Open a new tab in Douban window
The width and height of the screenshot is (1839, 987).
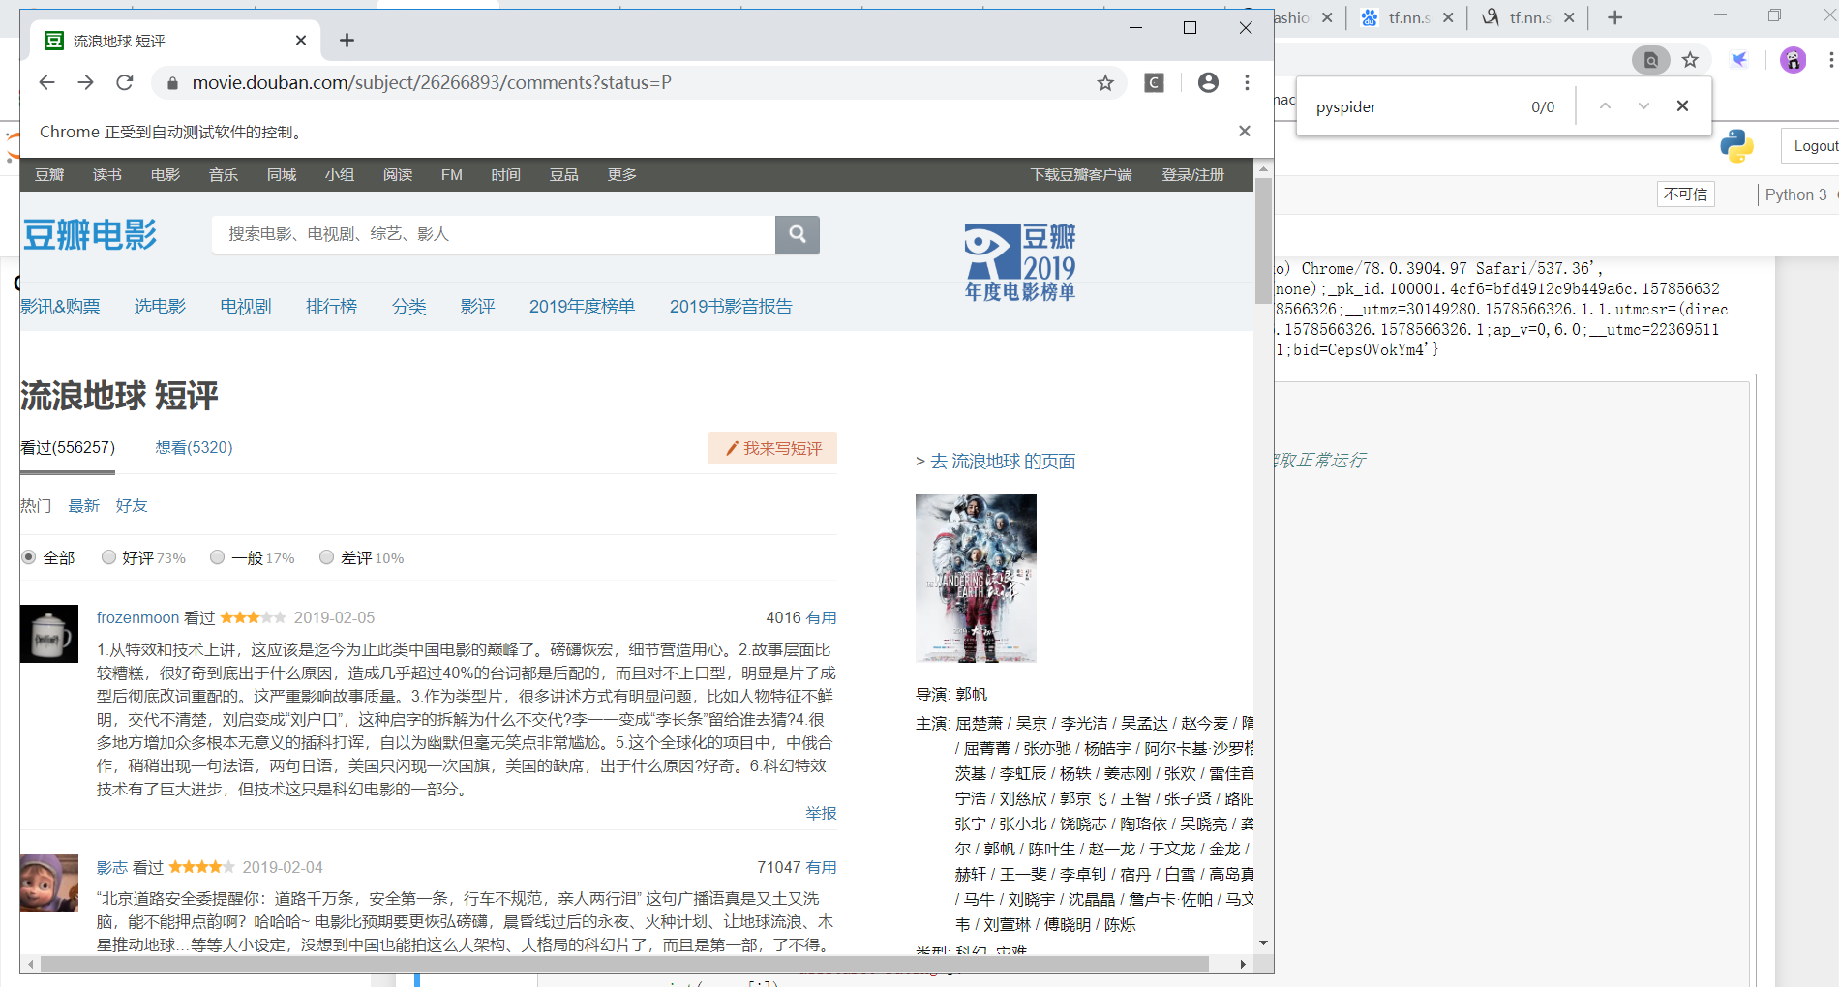pos(347,40)
